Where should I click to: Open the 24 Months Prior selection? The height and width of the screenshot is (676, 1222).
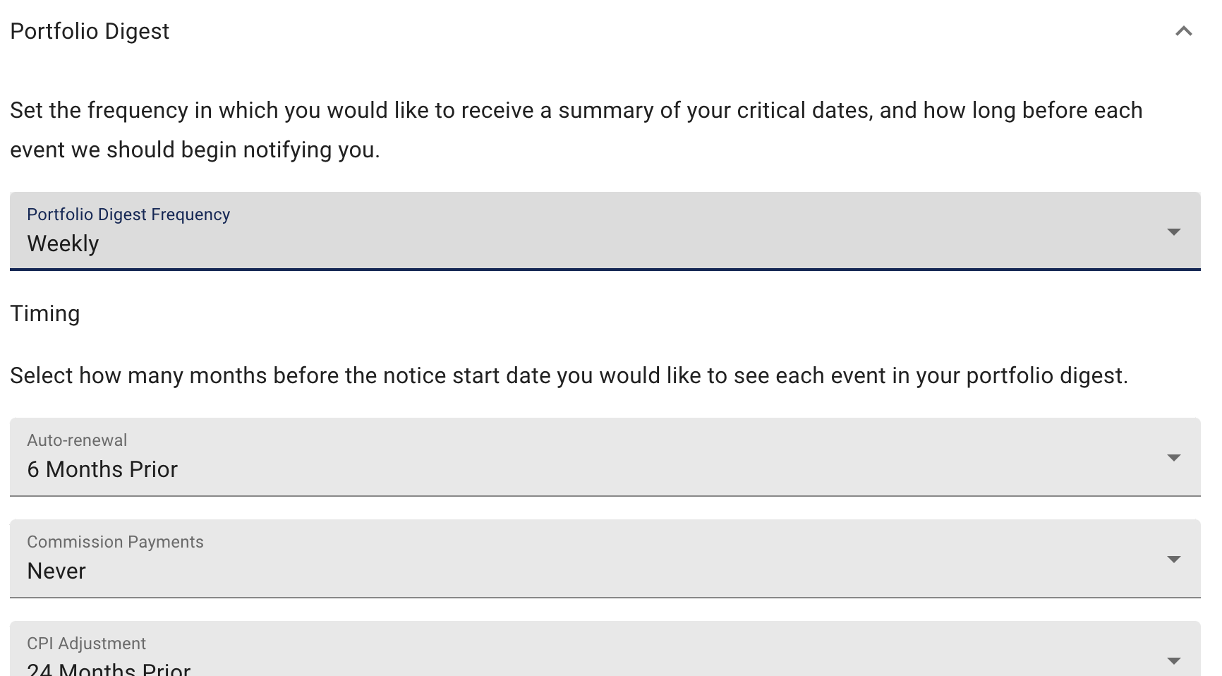(109, 668)
